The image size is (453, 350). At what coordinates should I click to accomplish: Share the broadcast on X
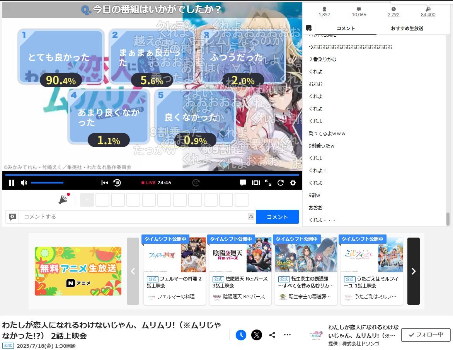(257, 335)
